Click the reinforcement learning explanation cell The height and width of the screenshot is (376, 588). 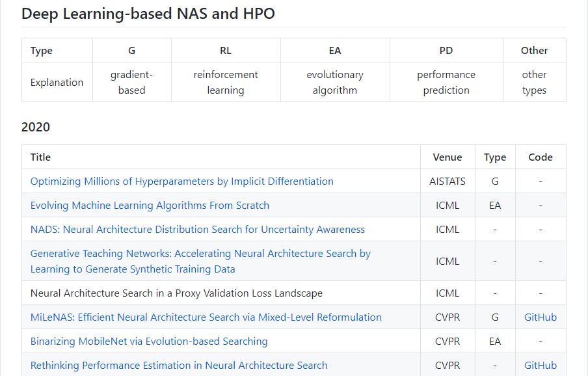click(226, 83)
